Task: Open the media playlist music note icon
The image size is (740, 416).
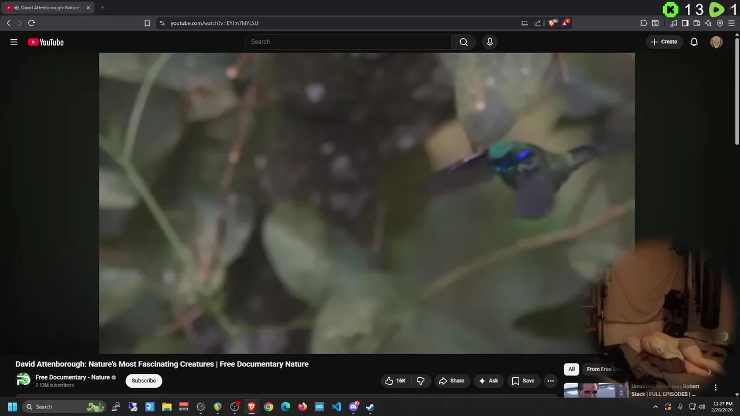Action: 674,23
